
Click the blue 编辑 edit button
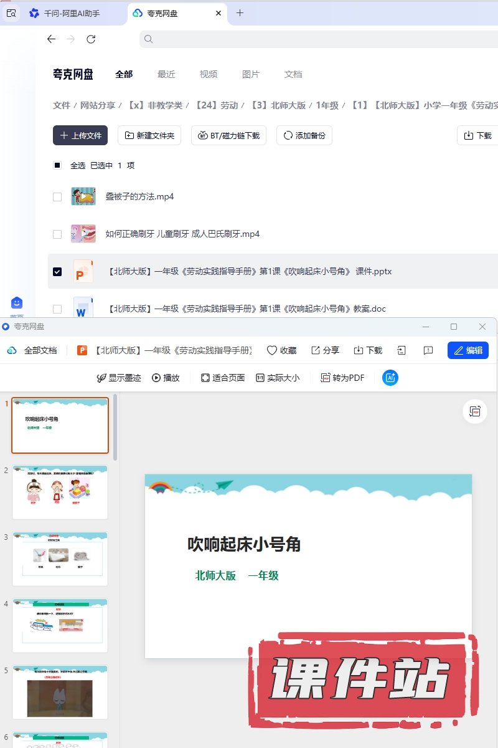click(x=467, y=350)
